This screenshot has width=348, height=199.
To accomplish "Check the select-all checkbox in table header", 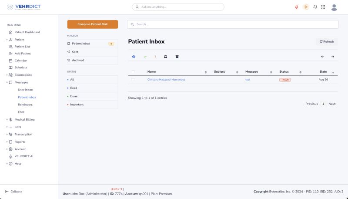I will pos(133,72).
